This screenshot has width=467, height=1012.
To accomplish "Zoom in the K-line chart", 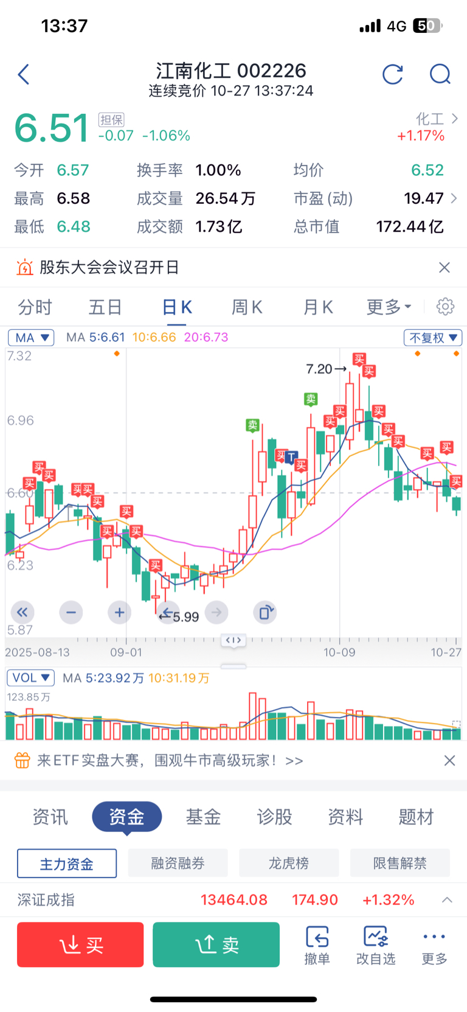I will point(119,612).
